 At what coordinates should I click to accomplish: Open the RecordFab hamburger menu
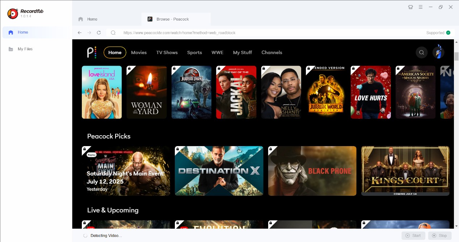421,7
